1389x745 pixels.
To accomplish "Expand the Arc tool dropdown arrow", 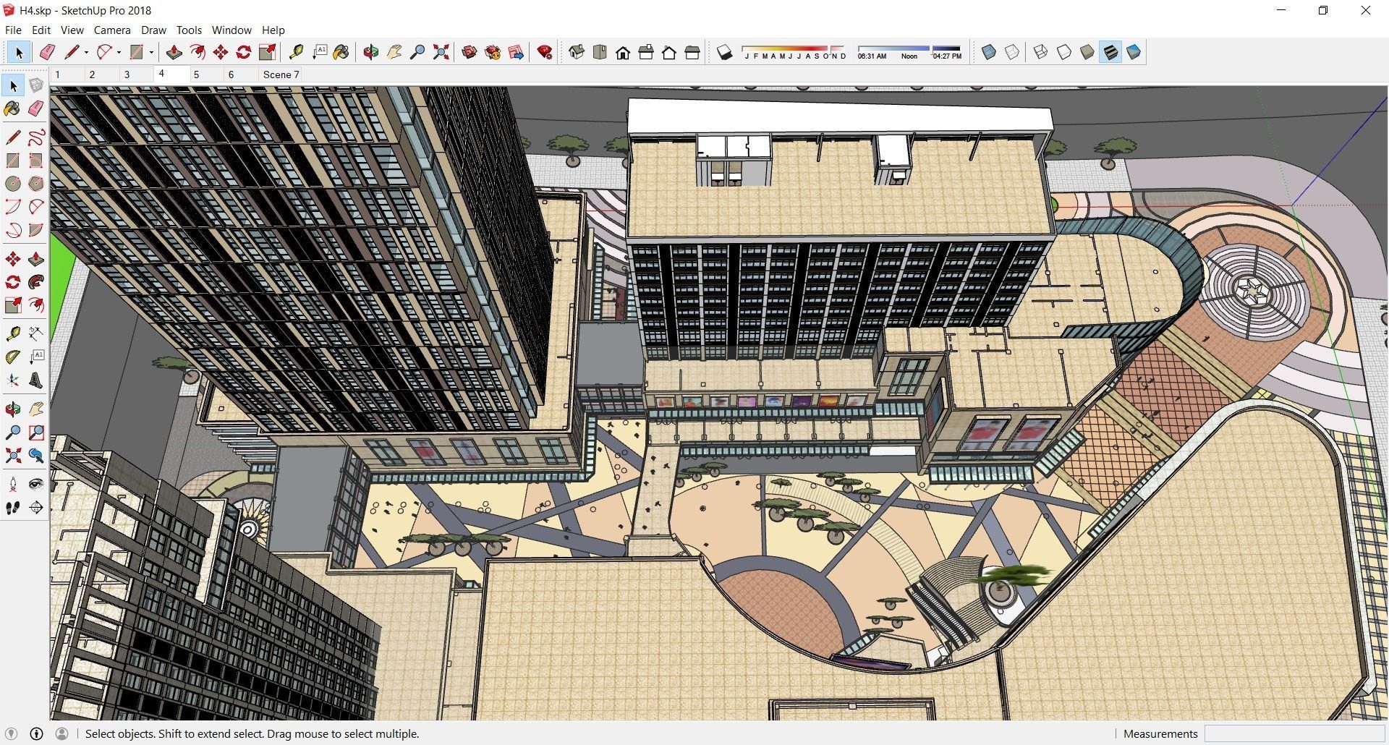I will [x=119, y=52].
